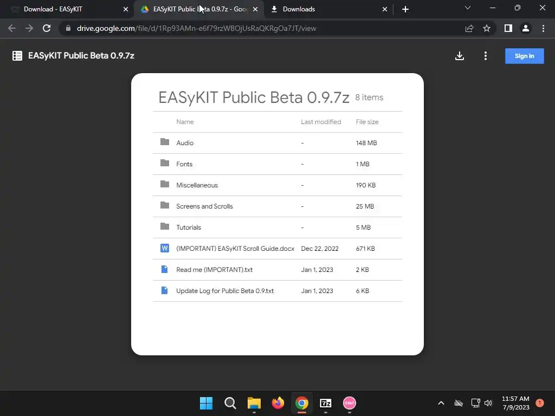Open 7-Zip from the taskbar
Image resolution: width=555 pixels, height=416 pixels.
(326, 403)
